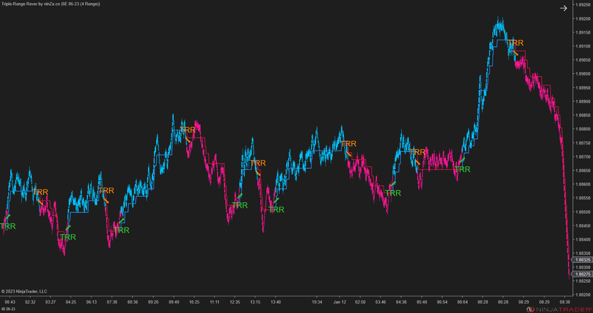Click the 19:34 time axis label
This screenshot has height=313, width=593.
(x=316, y=301)
